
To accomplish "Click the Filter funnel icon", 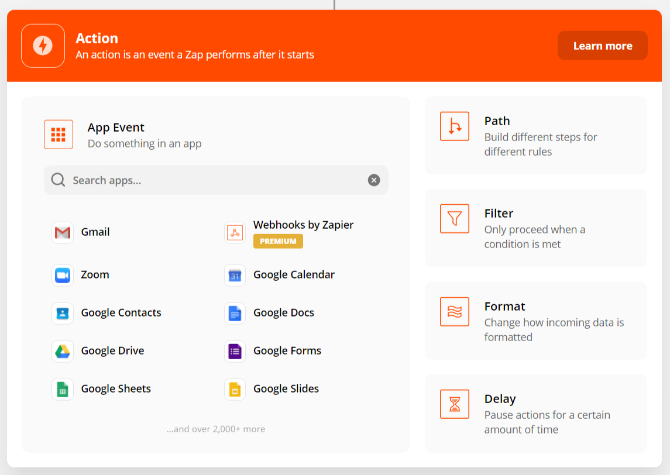I will coord(455,219).
